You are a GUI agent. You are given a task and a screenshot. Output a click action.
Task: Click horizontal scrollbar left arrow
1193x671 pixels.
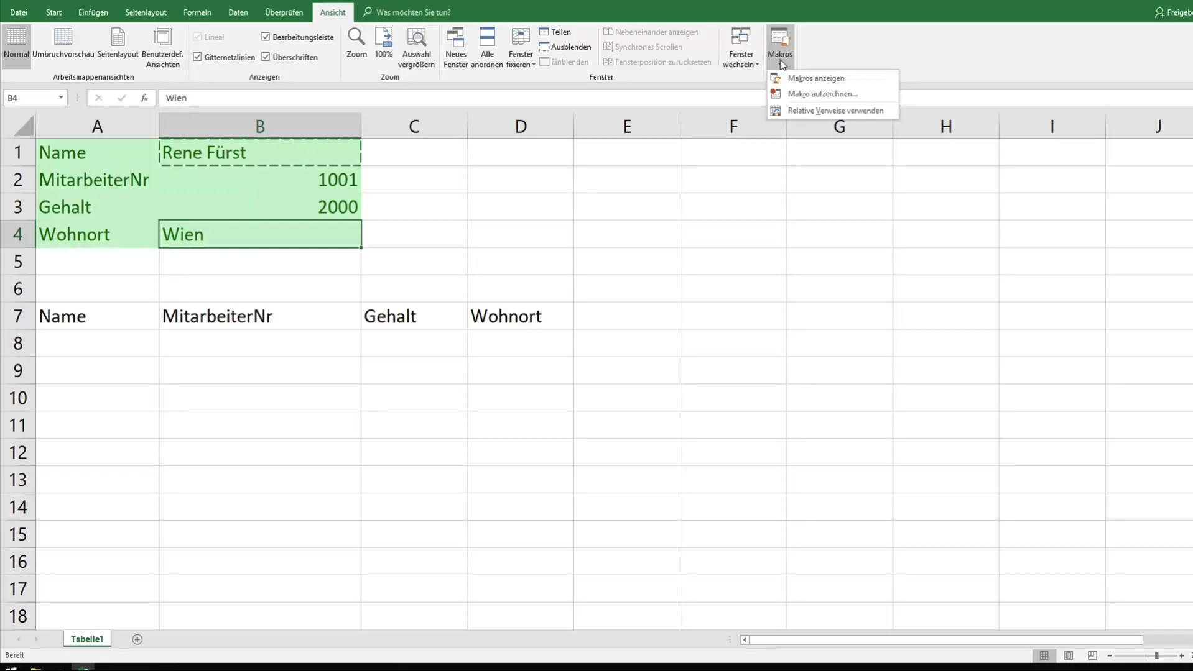(745, 639)
